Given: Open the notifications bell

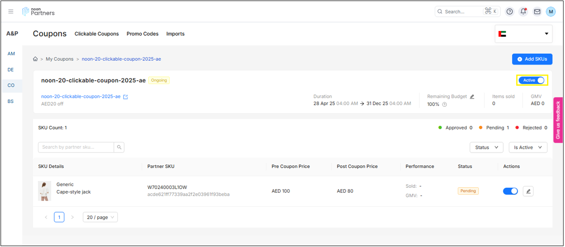Looking at the screenshot, I should click(523, 12).
